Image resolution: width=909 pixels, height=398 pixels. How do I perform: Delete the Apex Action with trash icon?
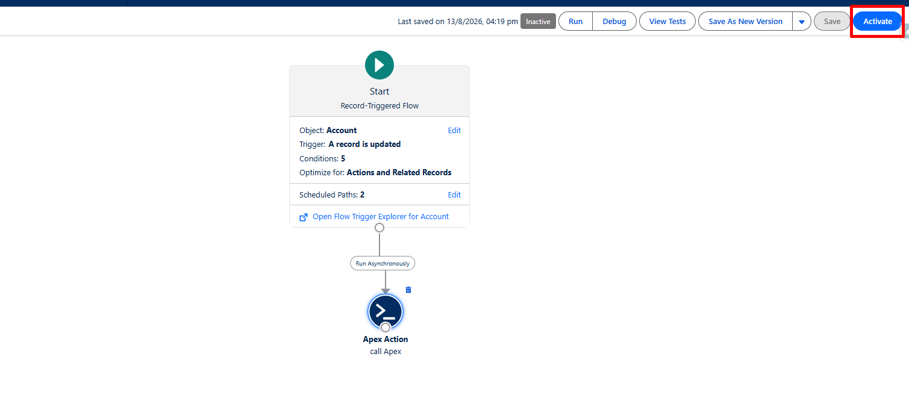click(408, 290)
